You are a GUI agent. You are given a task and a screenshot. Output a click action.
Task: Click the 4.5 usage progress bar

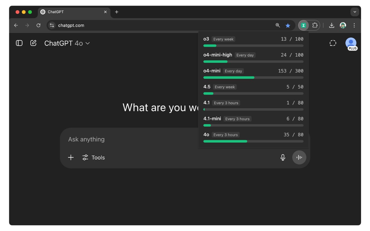click(x=254, y=93)
